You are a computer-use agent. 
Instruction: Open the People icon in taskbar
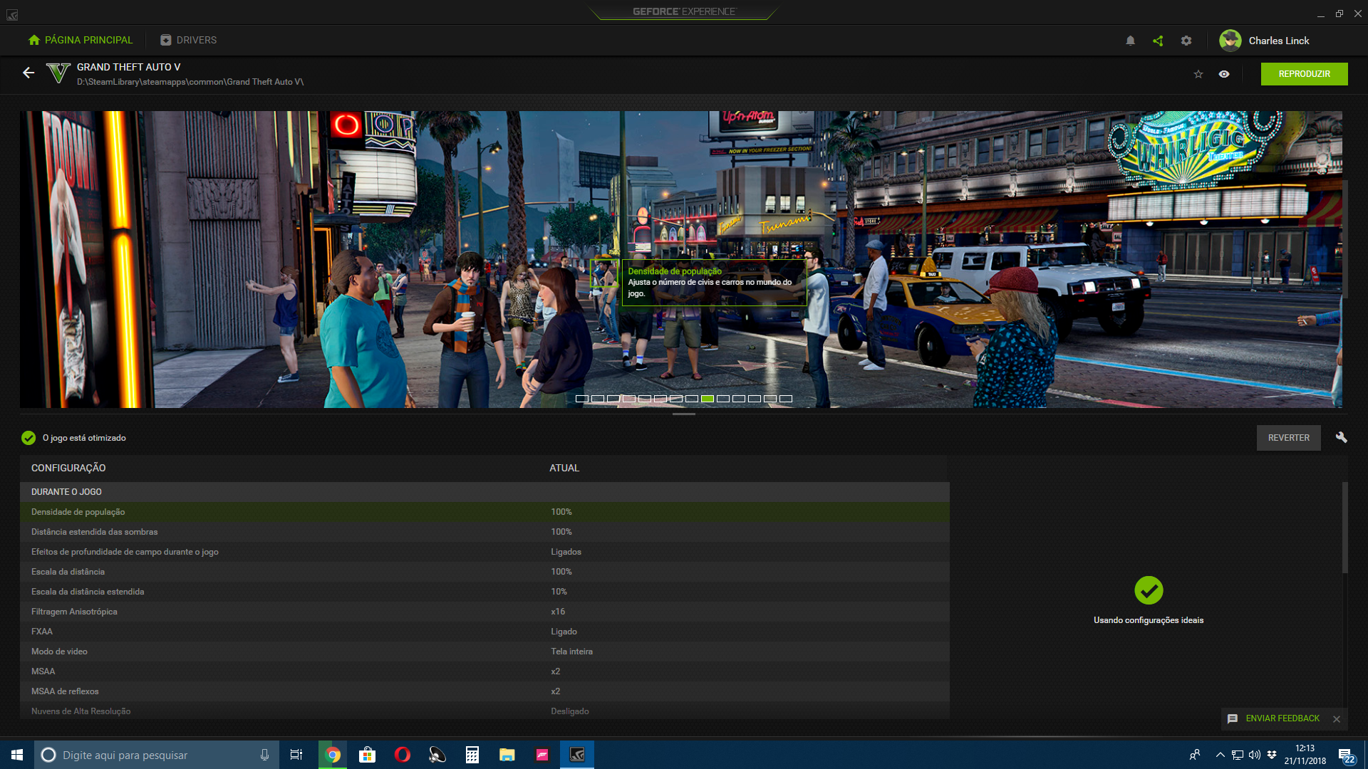coord(1195,755)
